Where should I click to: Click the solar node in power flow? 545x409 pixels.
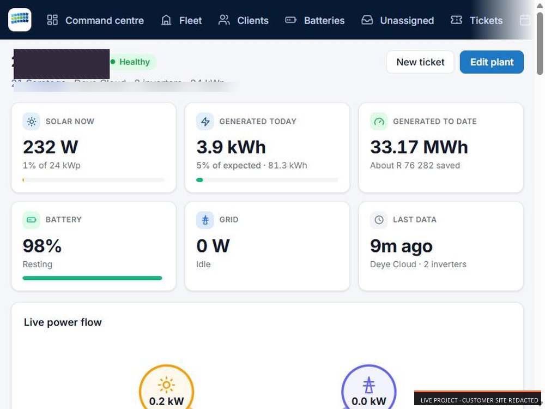pos(166,387)
